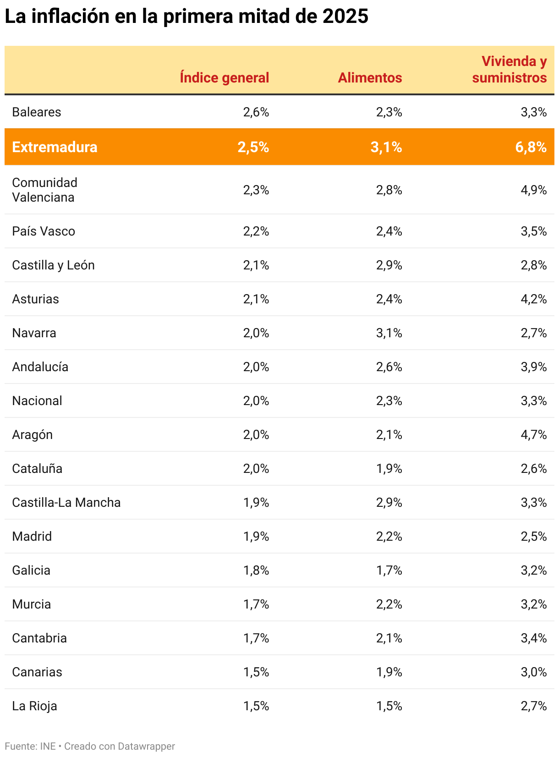The height and width of the screenshot is (757, 559).
Task: Click the Nacional row label
Action: point(37,400)
